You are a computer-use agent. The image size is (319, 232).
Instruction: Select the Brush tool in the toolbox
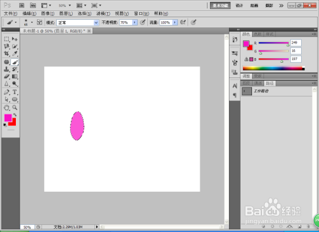tap(15, 62)
